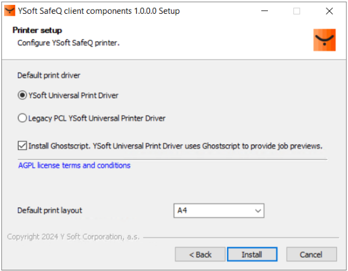Click the YSoft icon in the title bar
This screenshot has height=271, width=348.
(x=10, y=11)
